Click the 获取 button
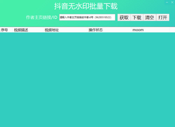 pyautogui.click(x=124, y=17)
